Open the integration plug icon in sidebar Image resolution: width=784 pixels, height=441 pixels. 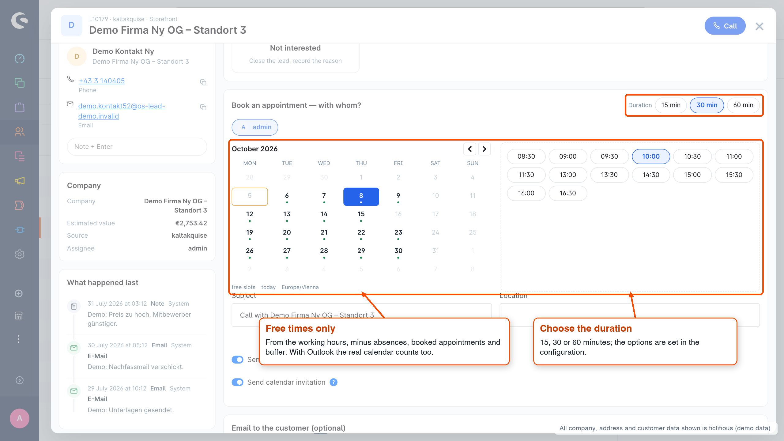(20, 230)
